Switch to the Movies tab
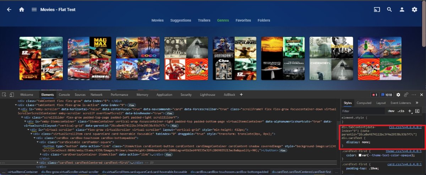Image resolution: width=426 pixels, height=175 pixels. point(158,21)
